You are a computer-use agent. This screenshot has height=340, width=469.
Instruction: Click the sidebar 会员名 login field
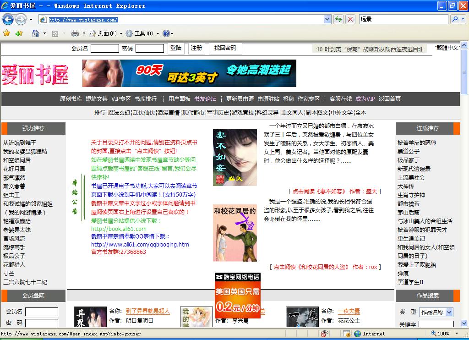42,312
